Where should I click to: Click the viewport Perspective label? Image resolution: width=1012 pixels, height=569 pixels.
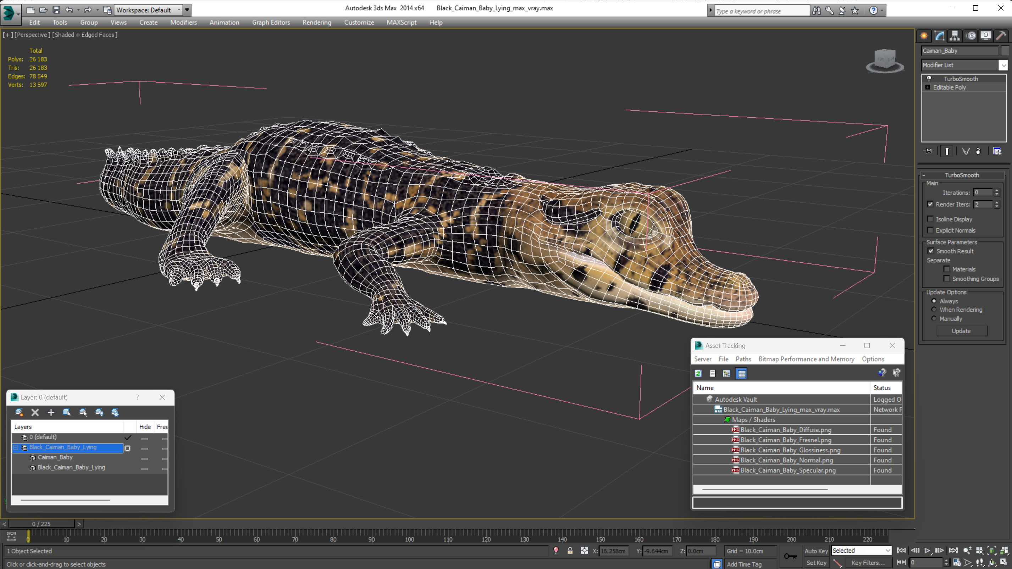[32, 34]
